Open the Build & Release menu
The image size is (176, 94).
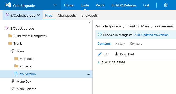pyautogui.click(x=123, y=5)
